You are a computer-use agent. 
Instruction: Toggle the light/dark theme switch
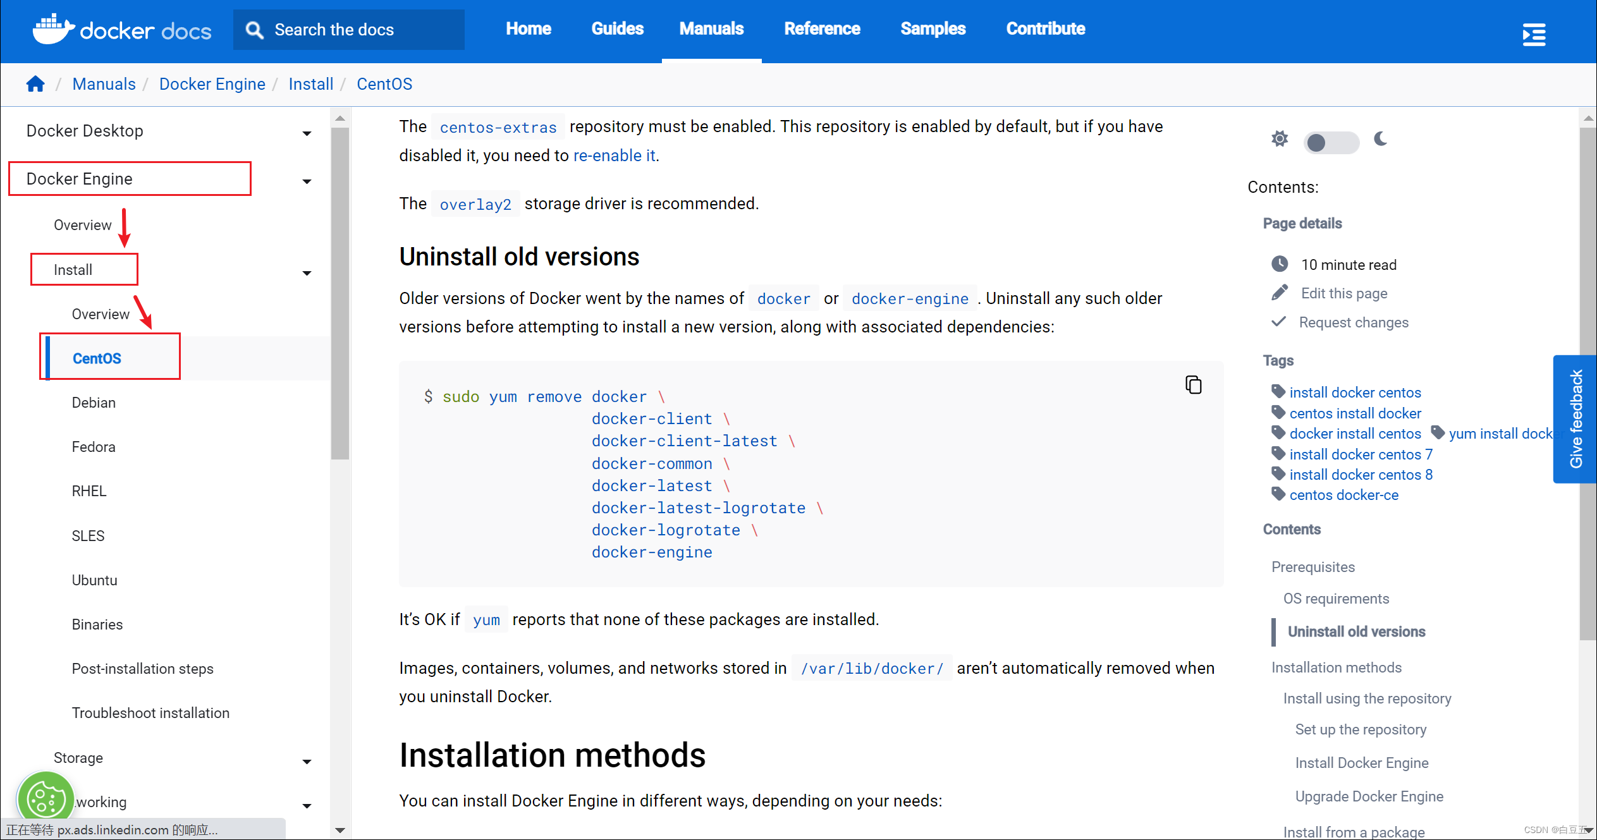(x=1331, y=142)
